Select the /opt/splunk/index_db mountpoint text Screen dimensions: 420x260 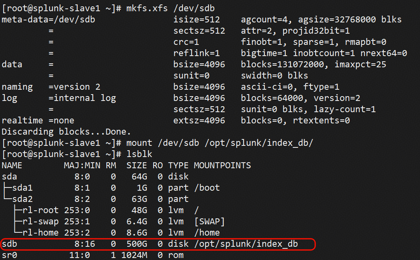[246, 244]
